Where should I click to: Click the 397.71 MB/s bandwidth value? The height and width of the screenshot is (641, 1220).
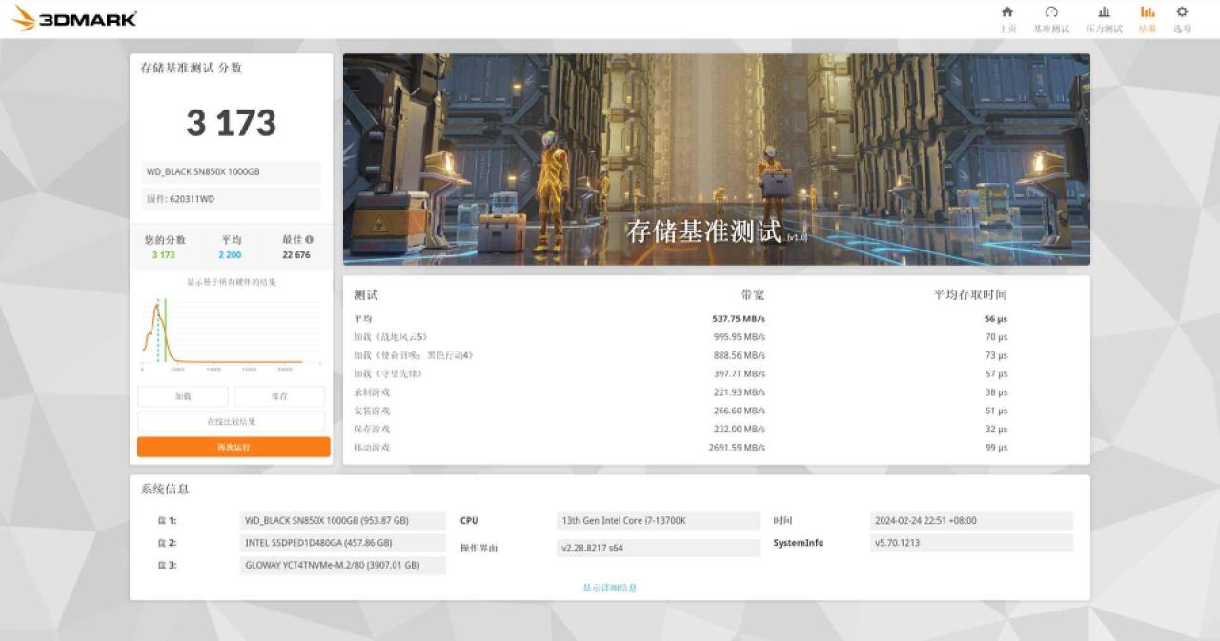pos(739,374)
